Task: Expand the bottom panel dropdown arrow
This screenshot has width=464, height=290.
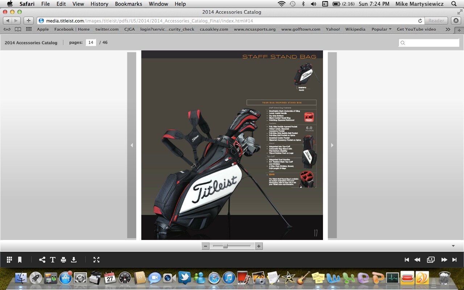Action: (453, 246)
